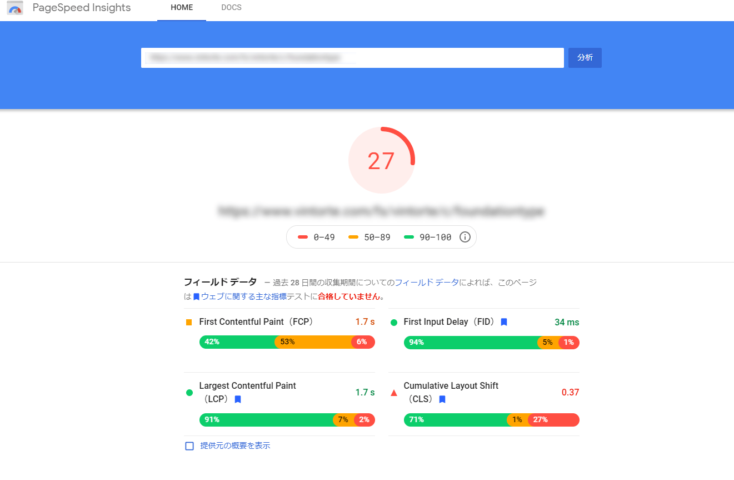Click FID orange 5% bar segment
734x480 pixels.
(x=548, y=343)
